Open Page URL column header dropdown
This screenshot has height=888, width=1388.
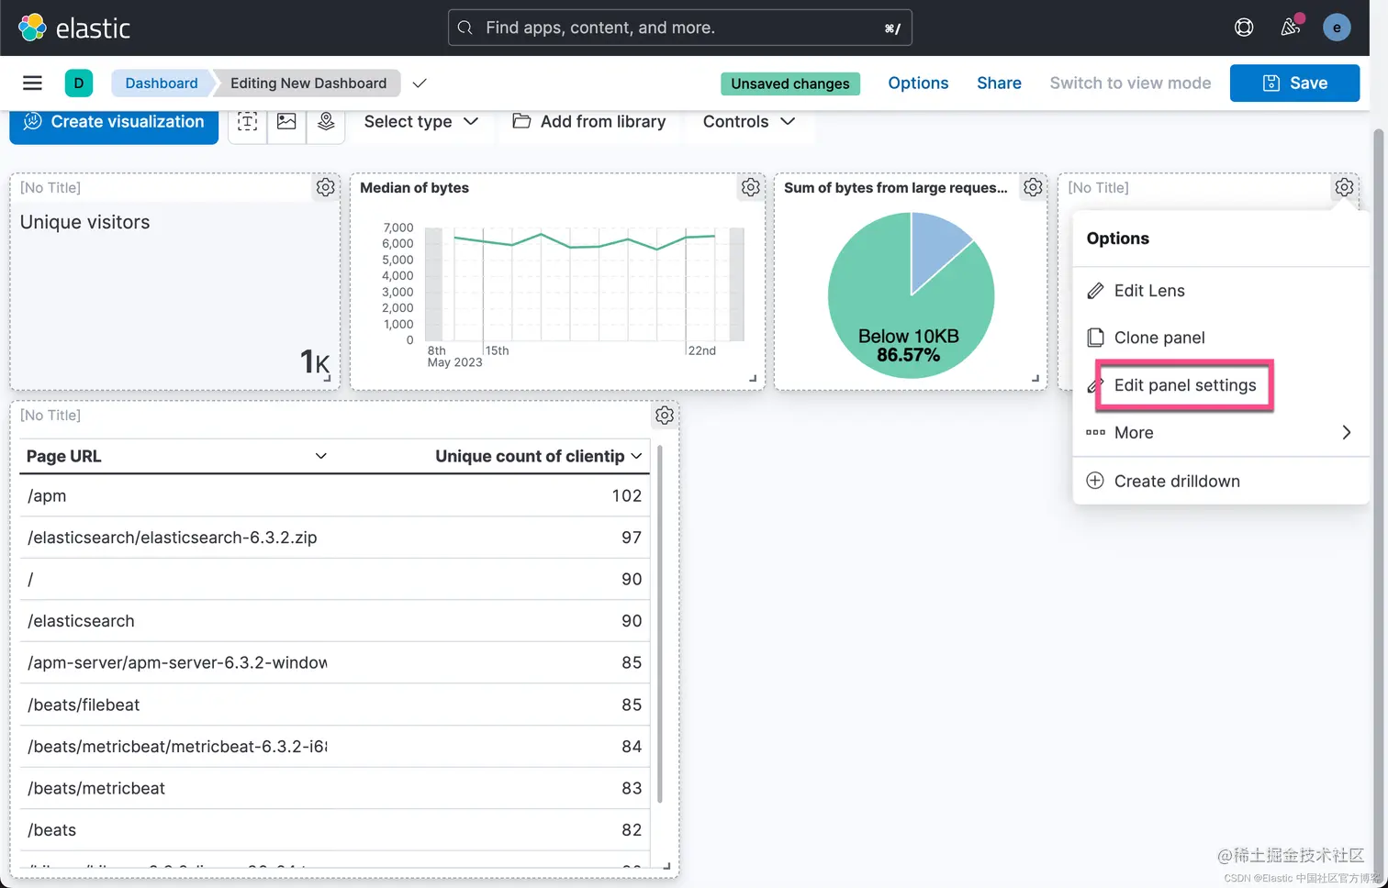[321, 456]
